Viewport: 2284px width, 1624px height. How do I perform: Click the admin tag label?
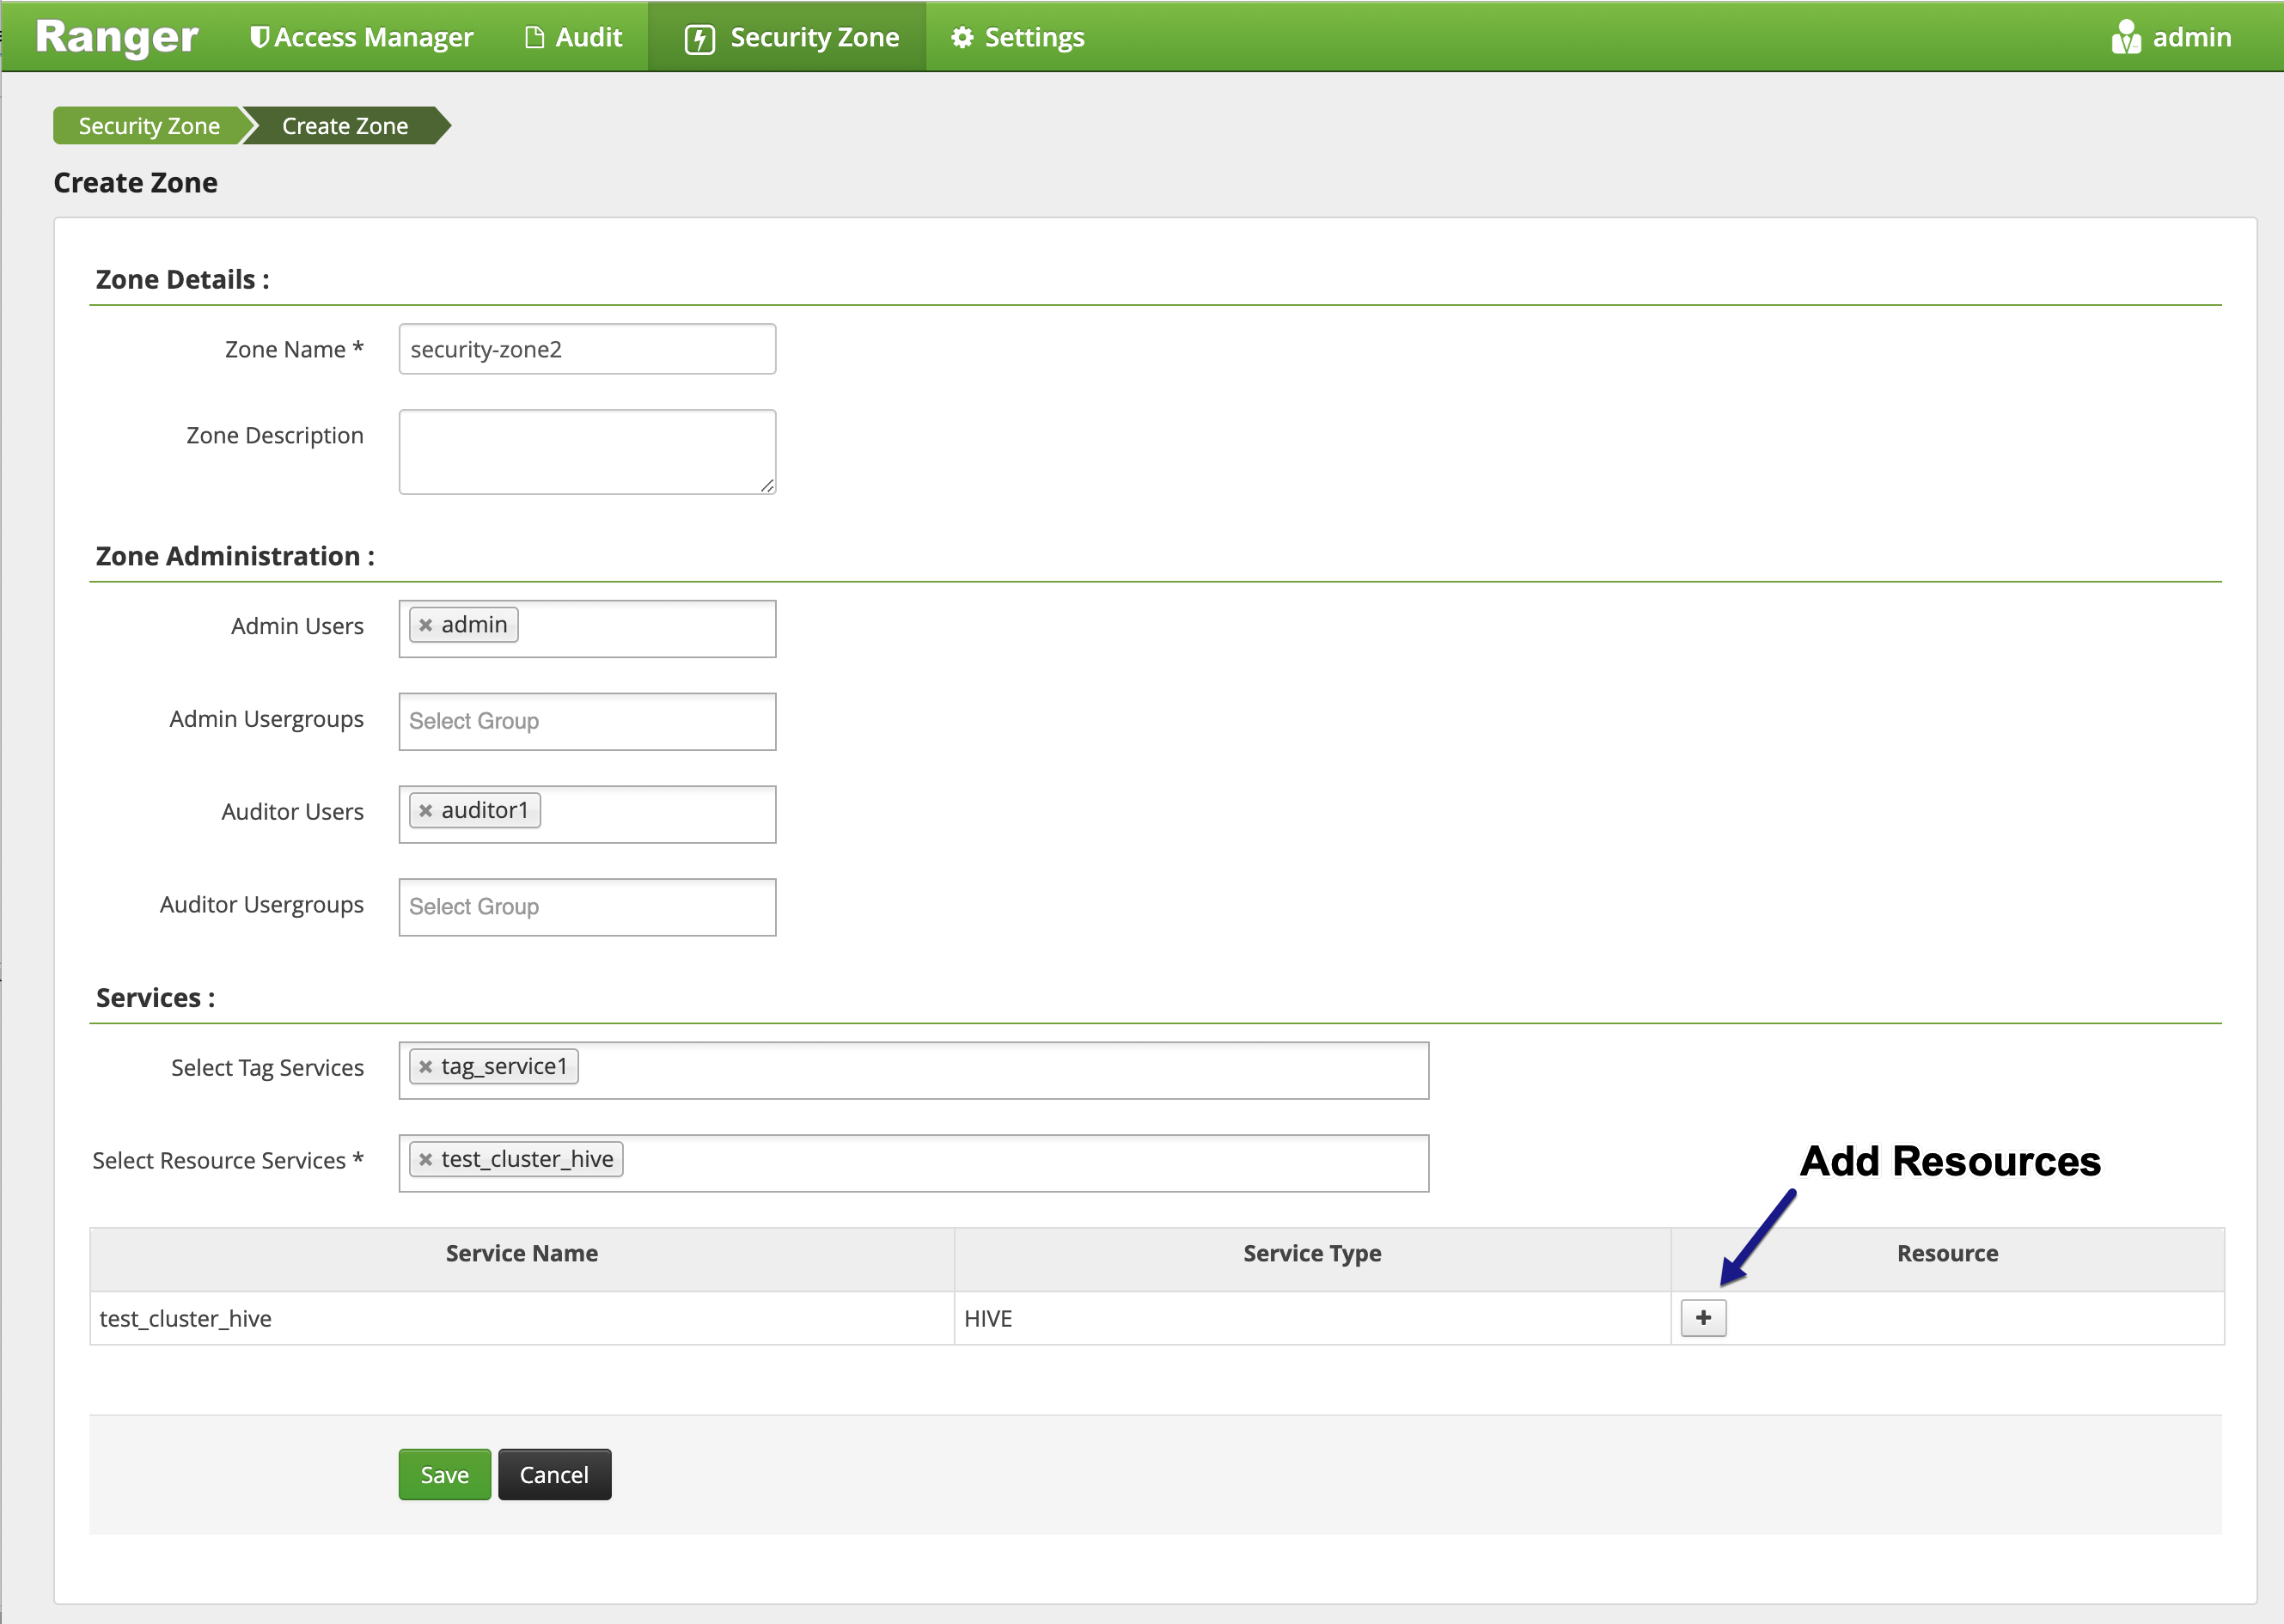[475, 625]
